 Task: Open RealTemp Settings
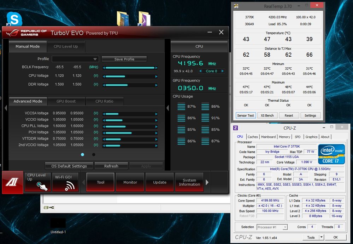pos(310,115)
